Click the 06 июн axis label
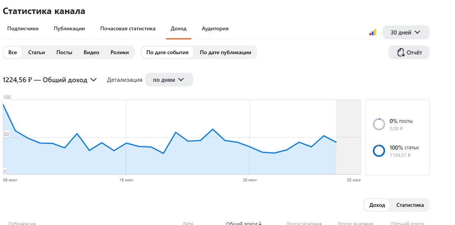Image resolution: width=455 pixels, height=225 pixels. (10, 180)
